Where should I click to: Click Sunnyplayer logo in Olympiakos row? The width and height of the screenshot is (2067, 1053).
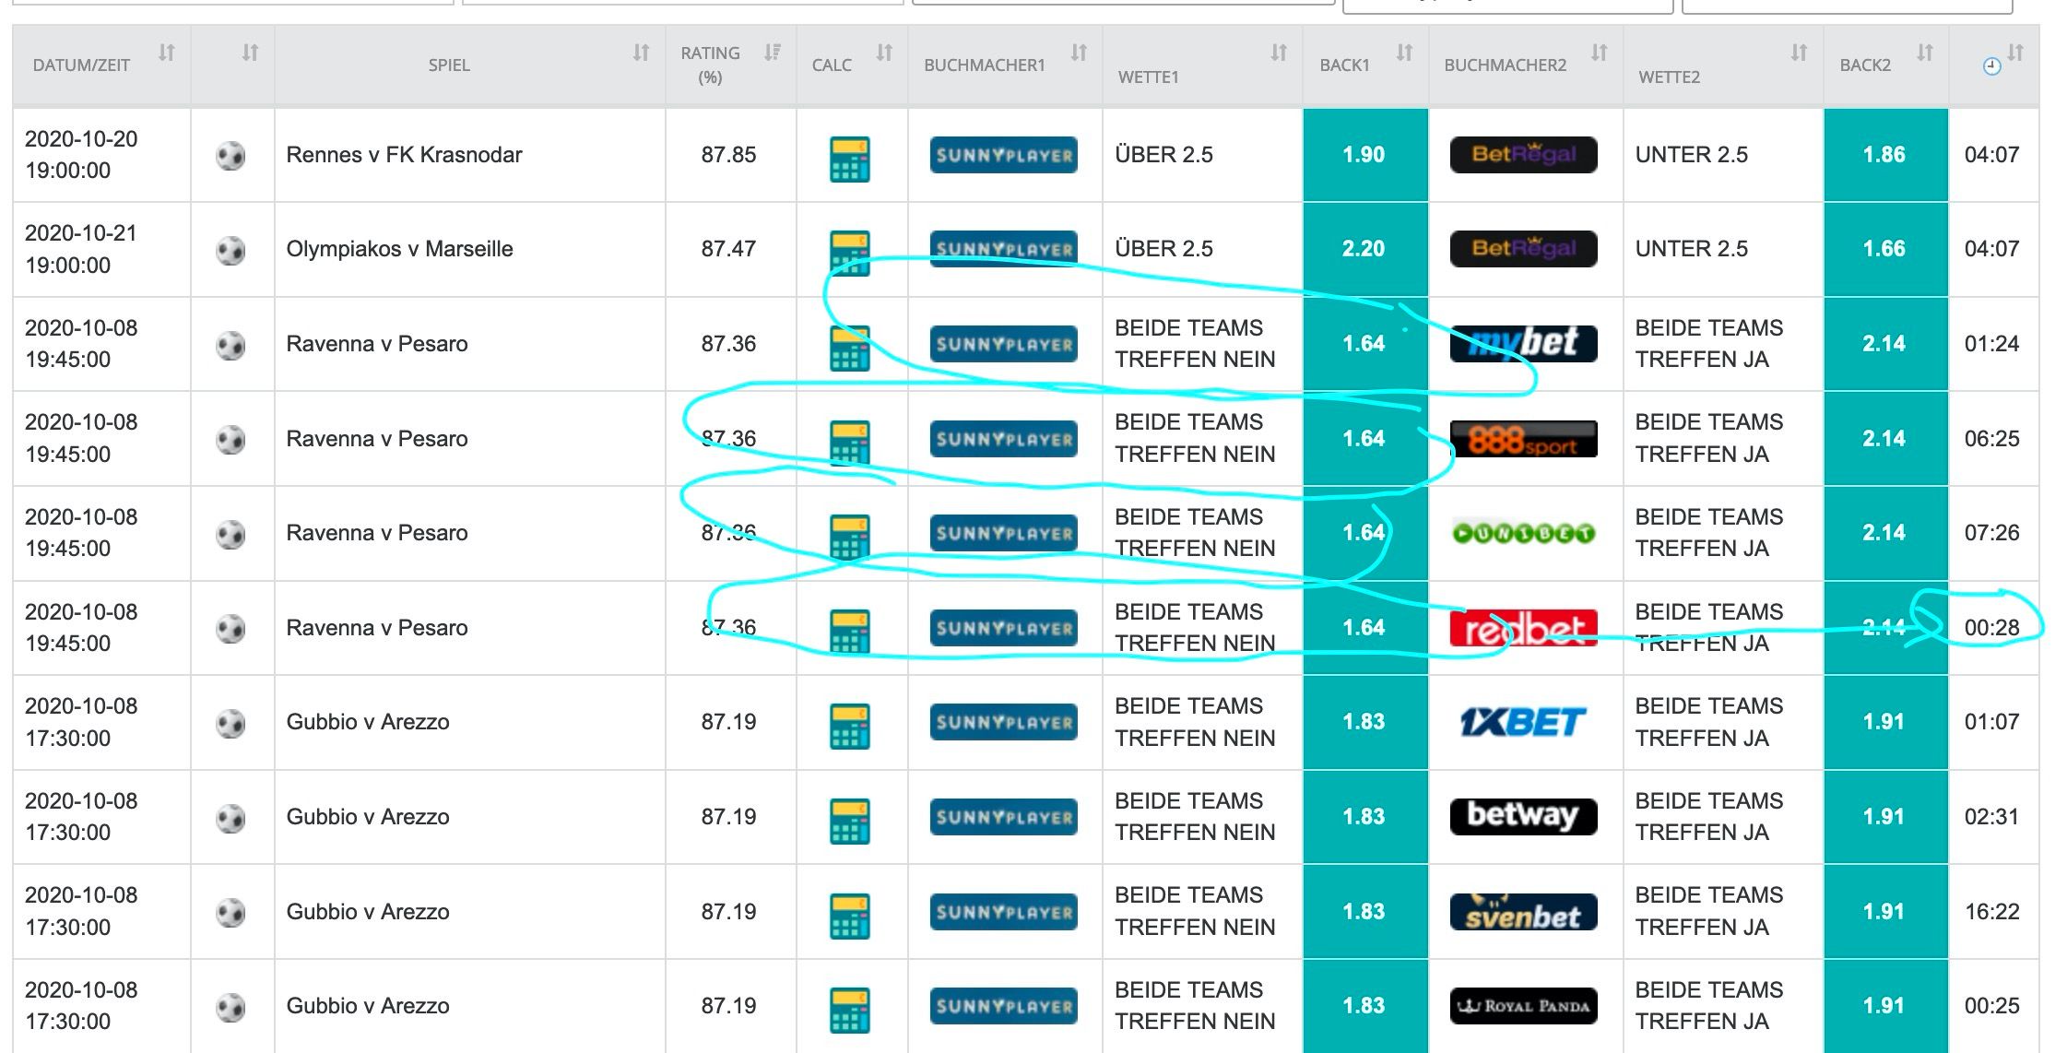pyautogui.click(x=1003, y=249)
